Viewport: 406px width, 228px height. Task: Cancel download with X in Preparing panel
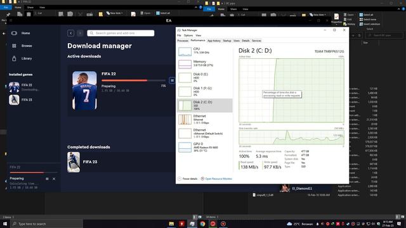[x=54, y=179]
